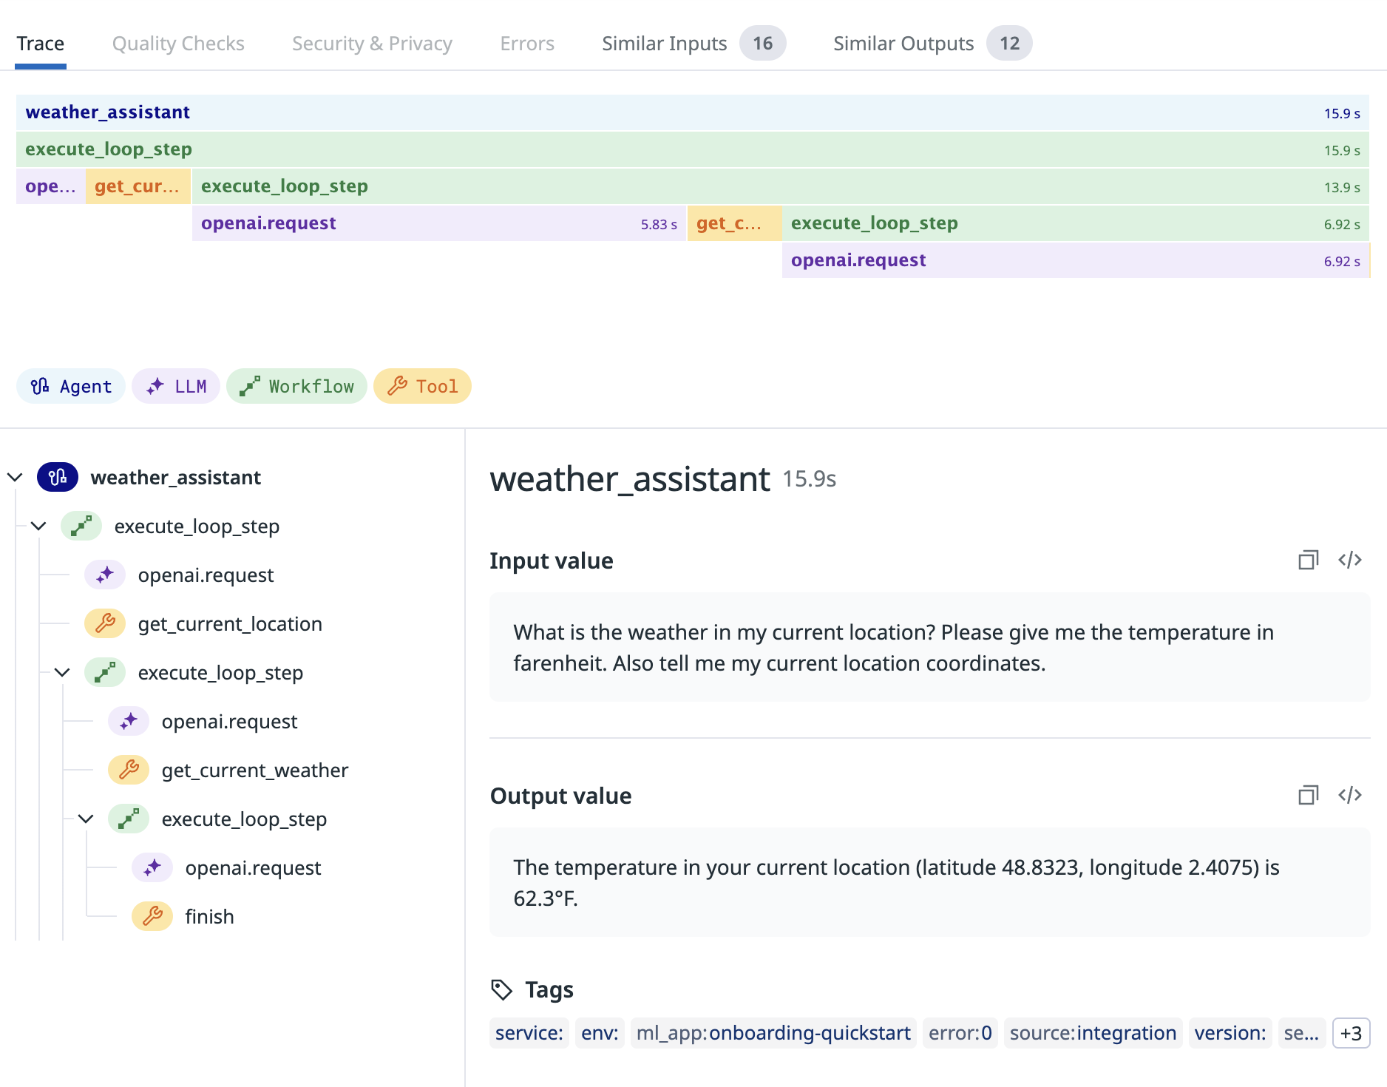Image resolution: width=1387 pixels, height=1087 pixels.
Task: Collapse the first execute_loop_step tree node
Action: pos(38,526)
